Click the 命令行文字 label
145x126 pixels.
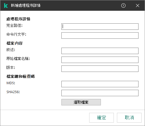click(x=16, y=34)
